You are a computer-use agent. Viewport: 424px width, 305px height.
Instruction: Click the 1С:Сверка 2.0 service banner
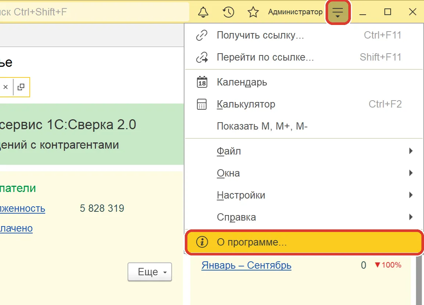pos(91,134)
